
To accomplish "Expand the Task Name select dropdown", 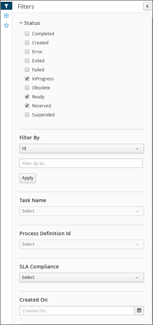I will [x=82, y=211].
